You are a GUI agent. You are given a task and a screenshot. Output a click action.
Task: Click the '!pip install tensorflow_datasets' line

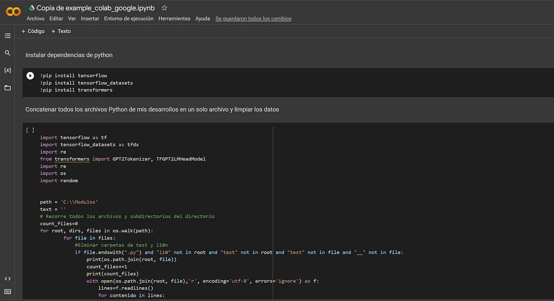[x=86, y=83]
